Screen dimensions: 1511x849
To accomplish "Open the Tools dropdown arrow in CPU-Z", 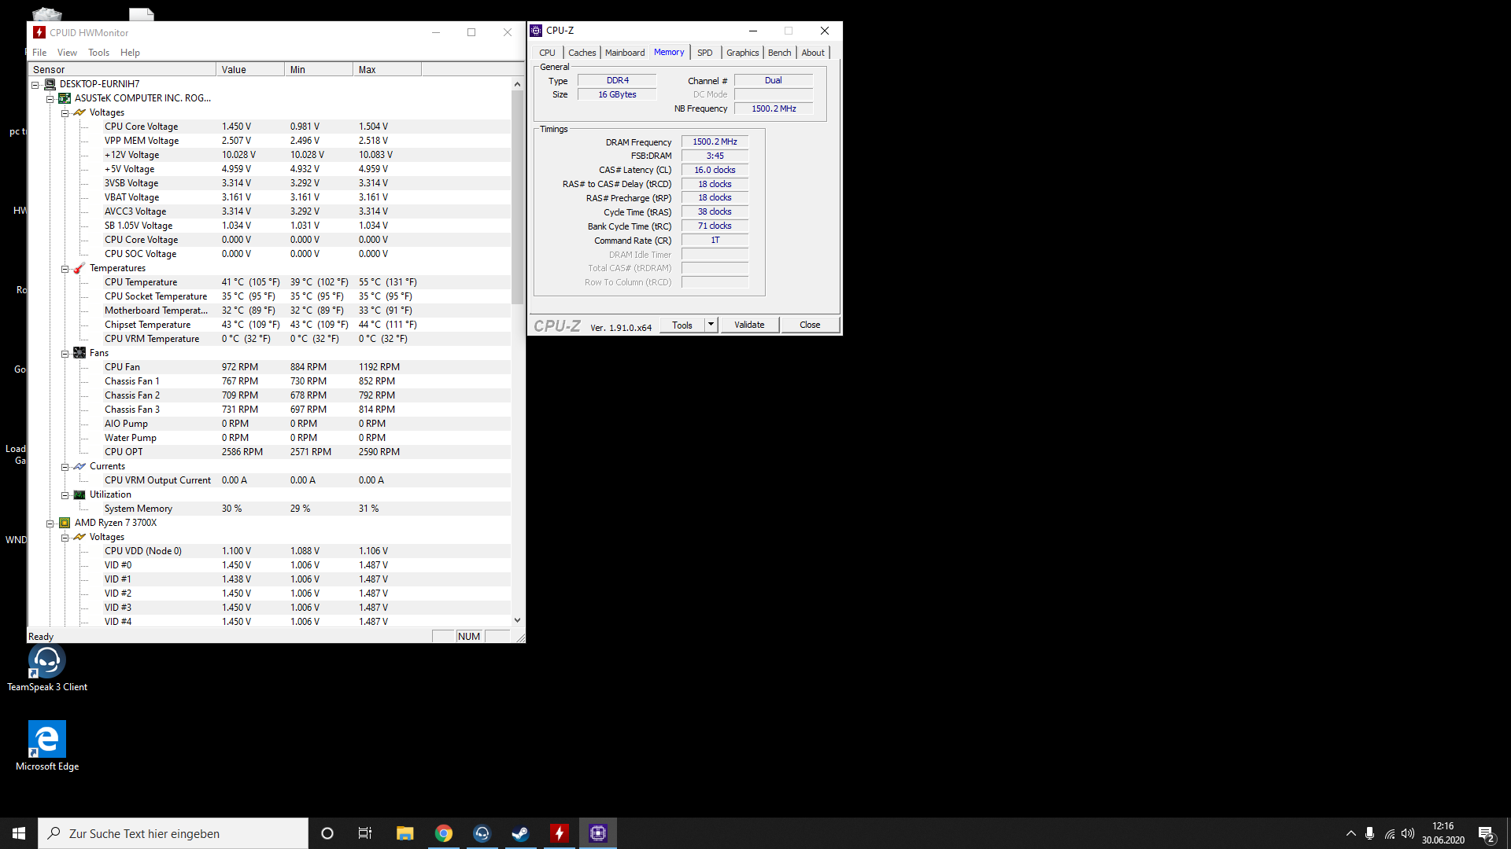I will (711, 325).
